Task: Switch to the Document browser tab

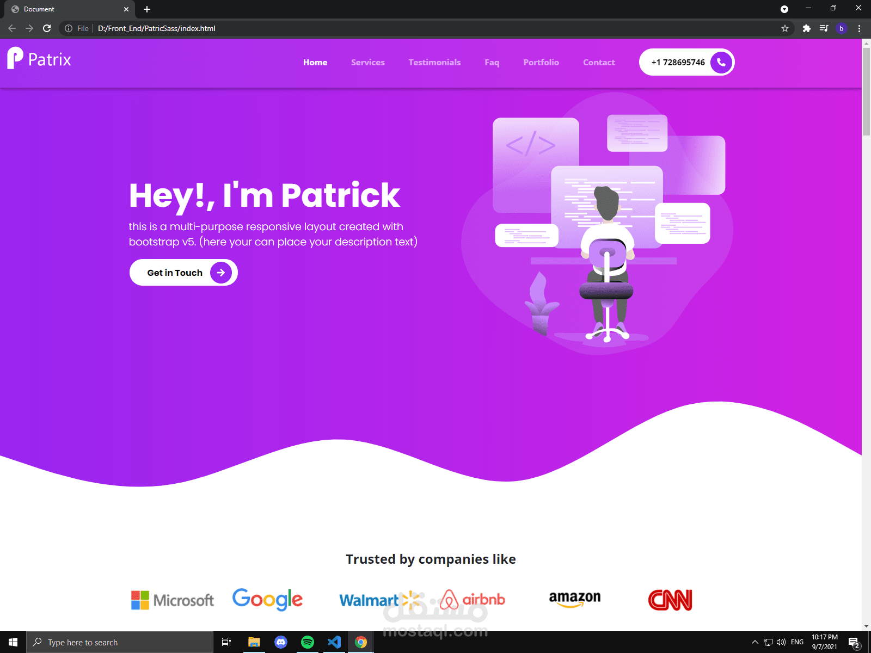Action: tap(65, 9)
